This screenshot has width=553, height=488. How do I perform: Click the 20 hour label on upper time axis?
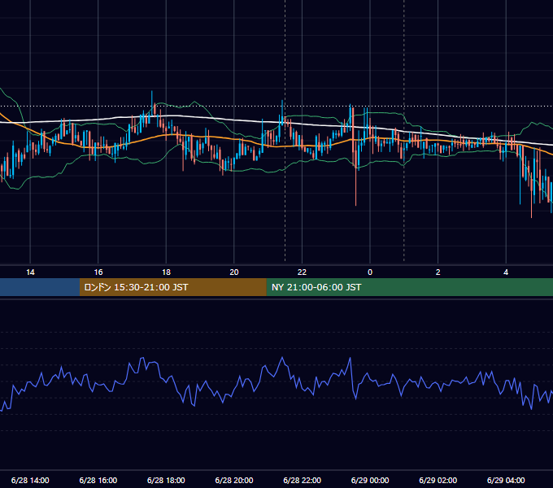pyautogui.click(x=234, y=272)
